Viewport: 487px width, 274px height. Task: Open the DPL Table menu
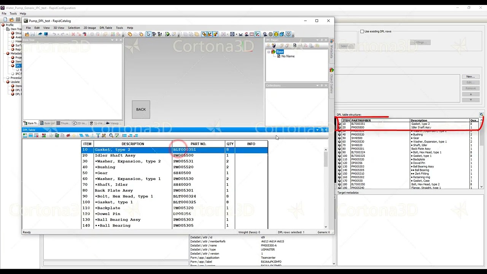pos(106,28)
